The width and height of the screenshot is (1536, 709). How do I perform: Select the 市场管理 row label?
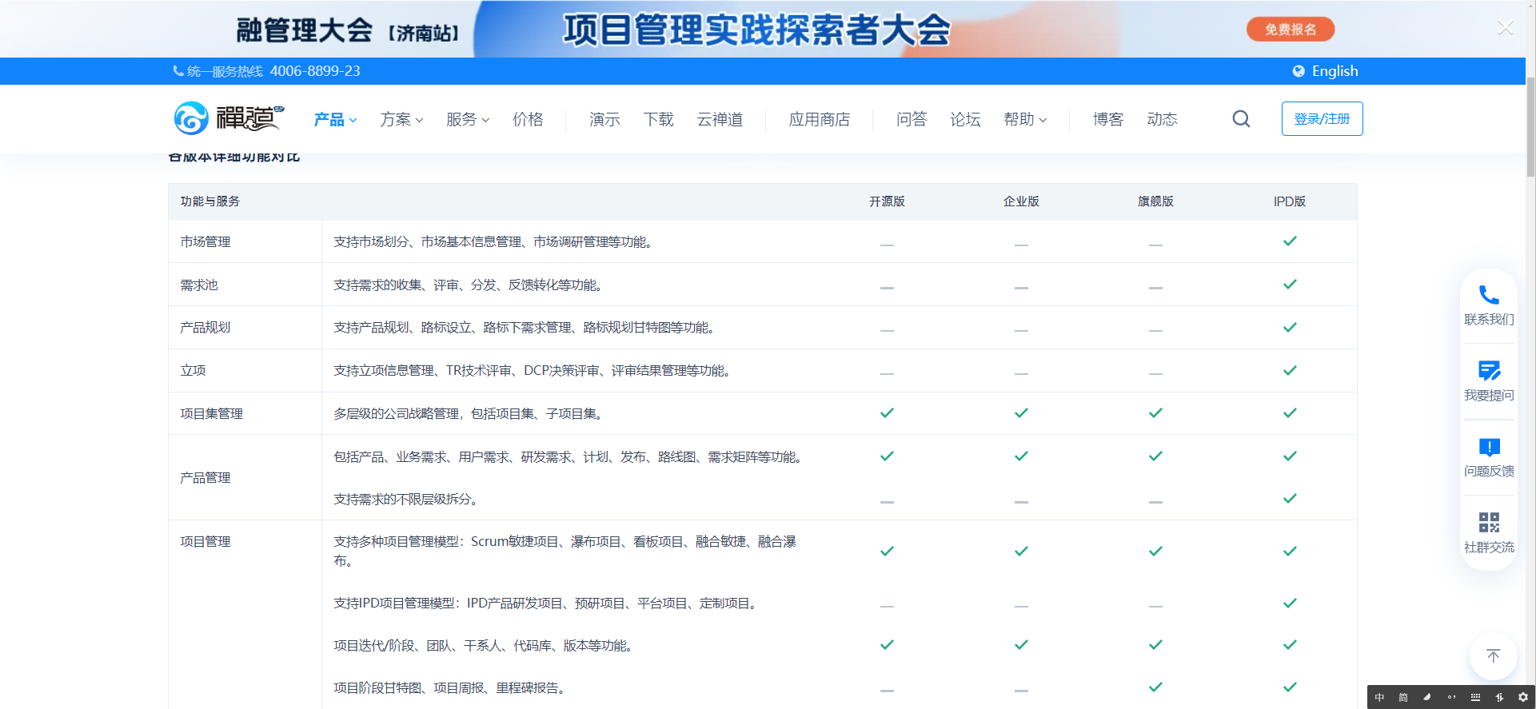(x=205, y=241)
